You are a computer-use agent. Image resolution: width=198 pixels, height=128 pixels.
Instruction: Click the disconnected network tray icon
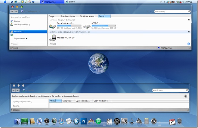pyautogui.click(x=180, y=2)
